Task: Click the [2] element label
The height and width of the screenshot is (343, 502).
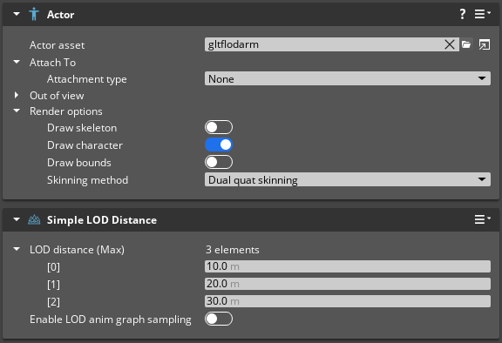Action: coord(53,302)
